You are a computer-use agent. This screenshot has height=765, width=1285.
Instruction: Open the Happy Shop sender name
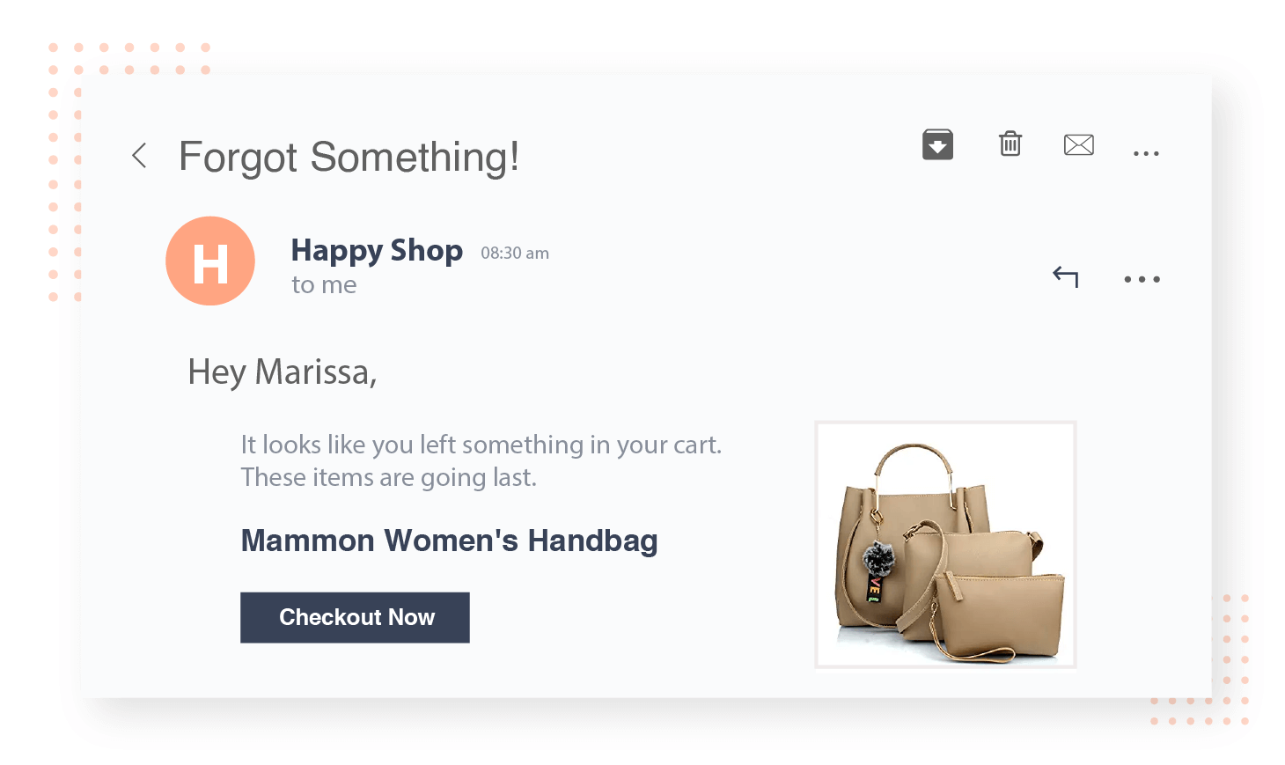pos(377,251)
